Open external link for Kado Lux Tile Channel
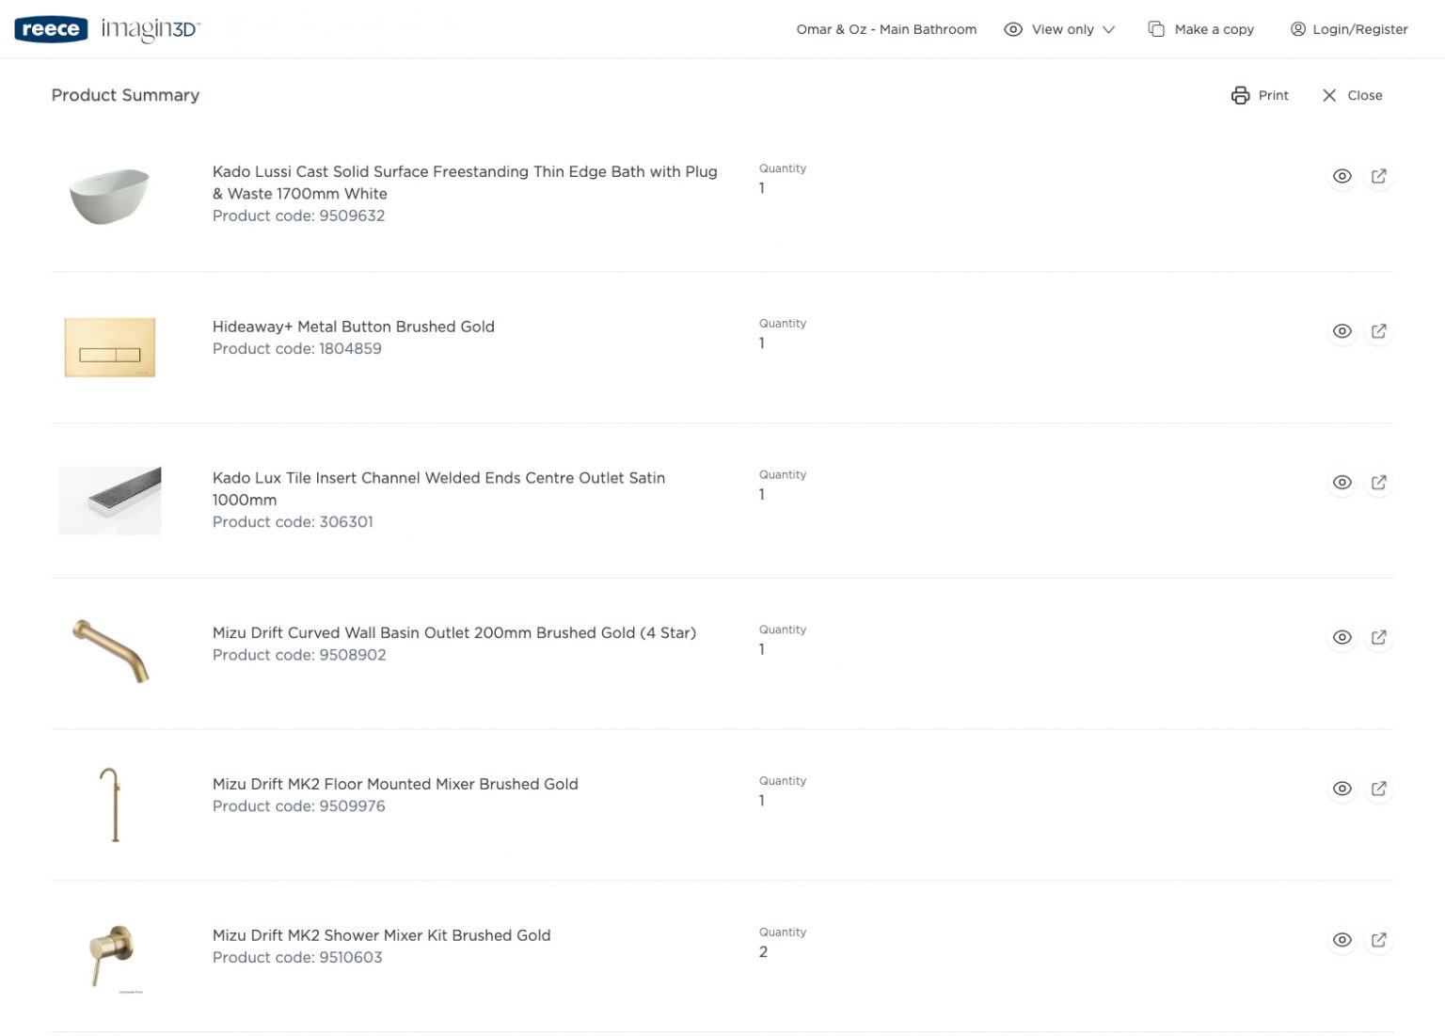The width and height of the screenshot is (1445, 1036). (1378, 483)
